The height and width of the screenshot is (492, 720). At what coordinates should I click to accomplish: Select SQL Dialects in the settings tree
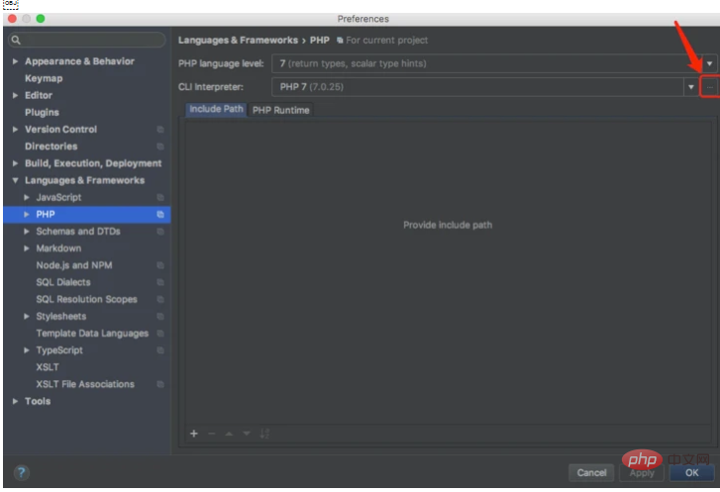(x=63, y=282)
